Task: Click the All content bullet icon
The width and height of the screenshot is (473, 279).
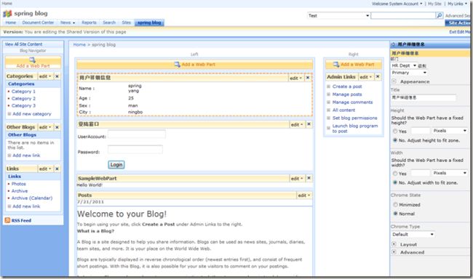Action: click(328, 110)
